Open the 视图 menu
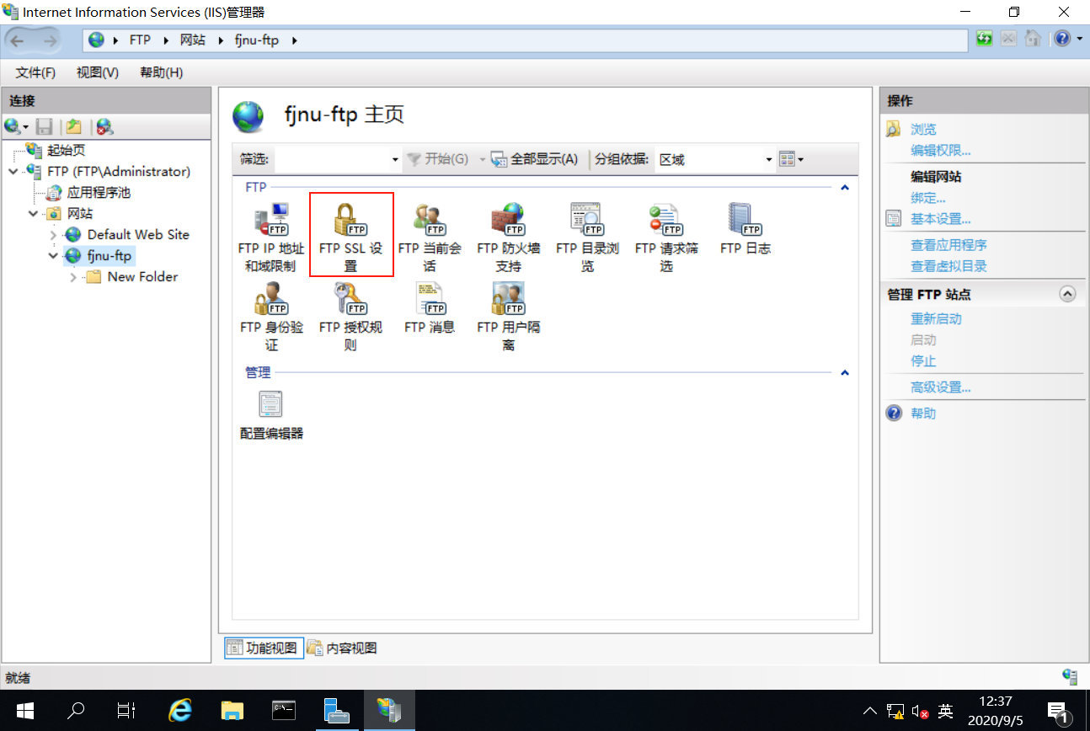 pyautogui.click(x=96, y=72)
